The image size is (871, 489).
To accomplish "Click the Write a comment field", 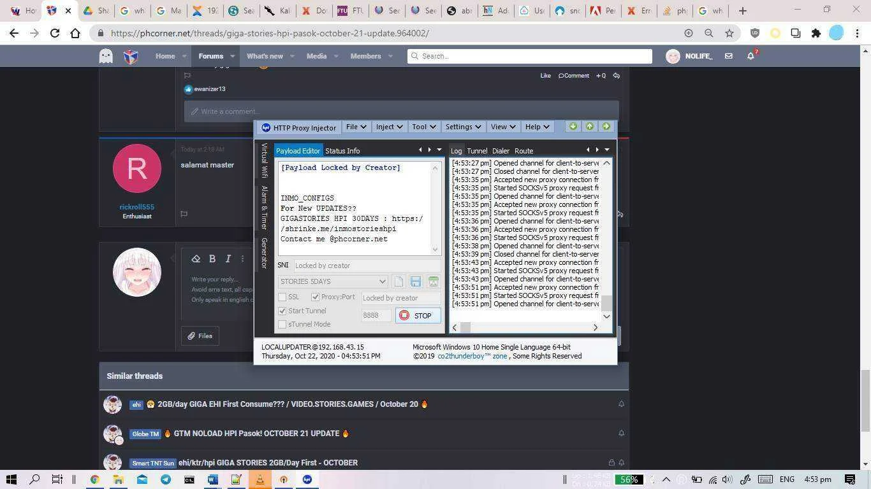I will point(402,111).
